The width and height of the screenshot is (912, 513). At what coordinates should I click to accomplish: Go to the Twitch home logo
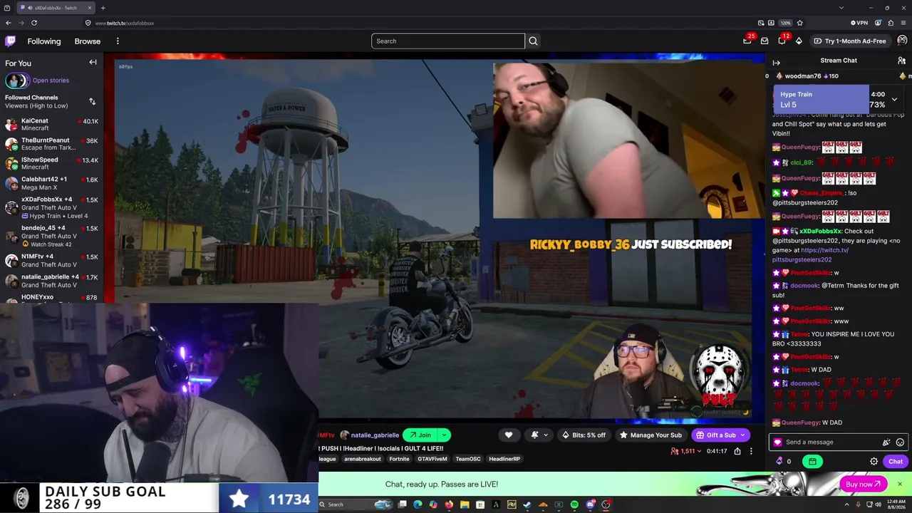pyautogui.click(x=10, y=41)
